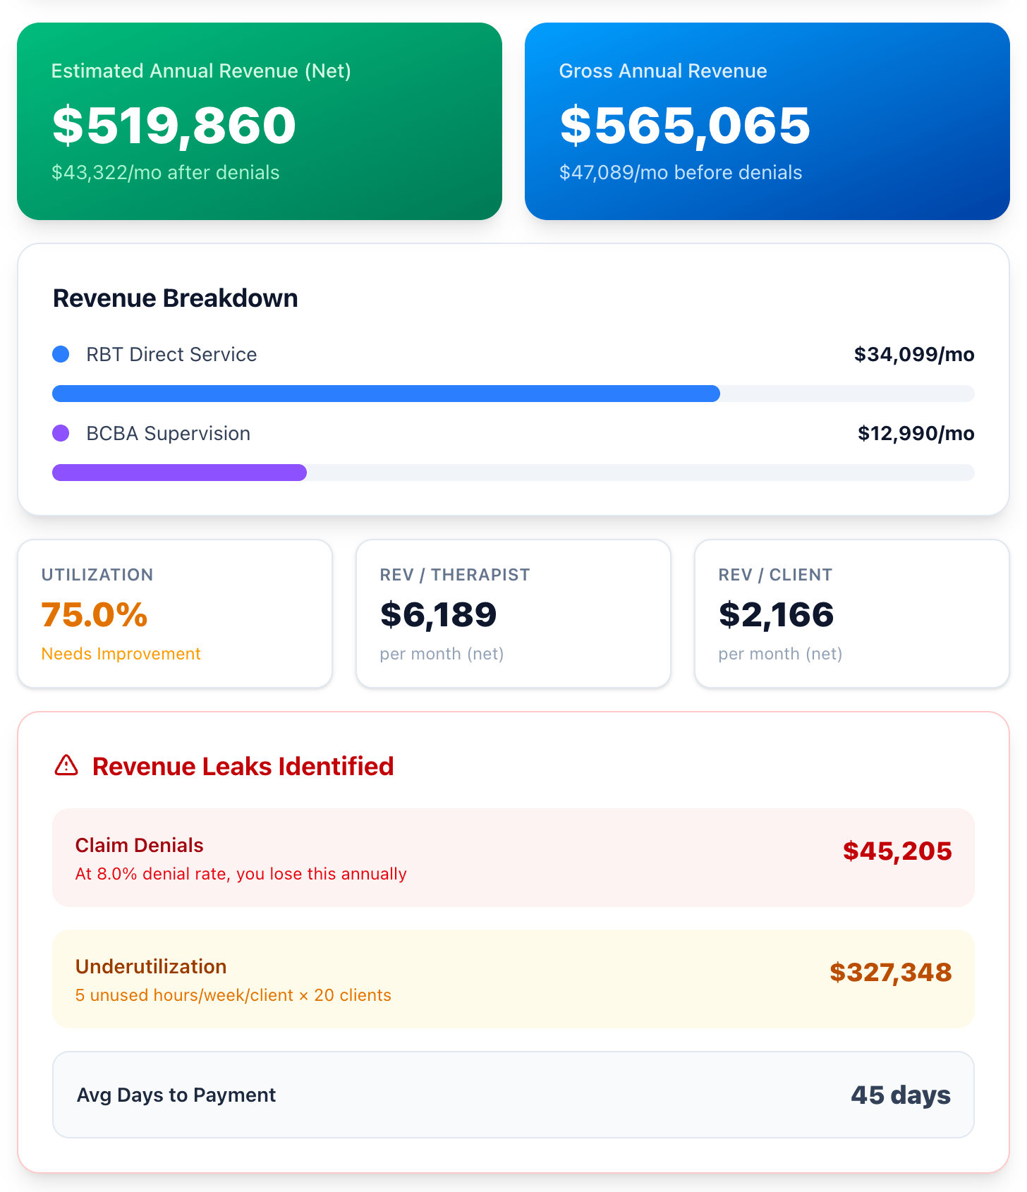Click "per month (net)" under Rev / Therapist
The image size is (1027, 1192).
pyautogui.click(x=442, y=654)
